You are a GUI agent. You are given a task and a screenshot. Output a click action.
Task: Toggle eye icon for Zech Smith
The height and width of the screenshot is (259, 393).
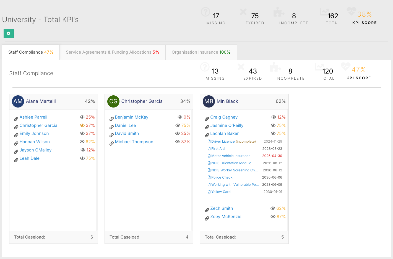point(273,208)
